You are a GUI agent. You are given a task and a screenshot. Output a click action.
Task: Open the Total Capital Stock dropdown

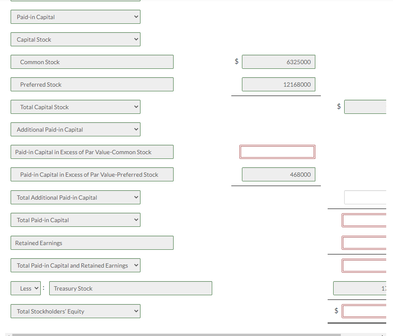[76, 107]
